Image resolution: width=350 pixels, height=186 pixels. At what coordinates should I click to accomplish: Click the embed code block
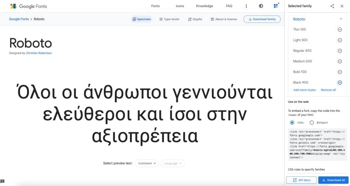[317, 145]
